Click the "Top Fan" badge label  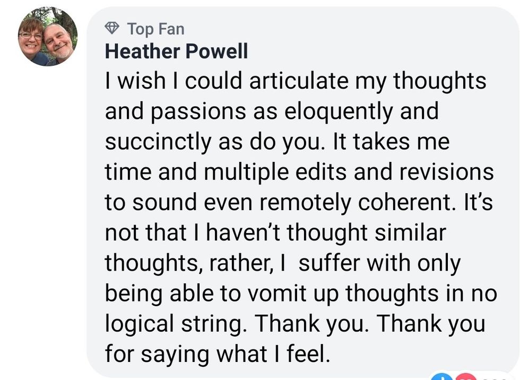click(x=155, y=28)
